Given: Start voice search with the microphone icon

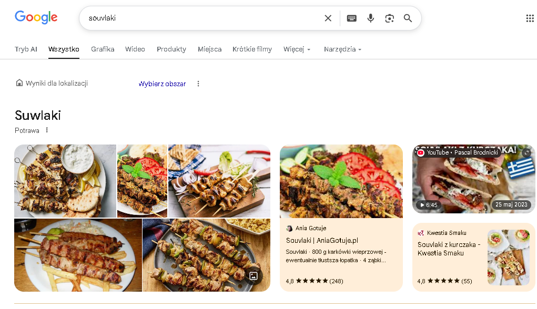Looking at the screenshot, I should (x=371, y=18).
